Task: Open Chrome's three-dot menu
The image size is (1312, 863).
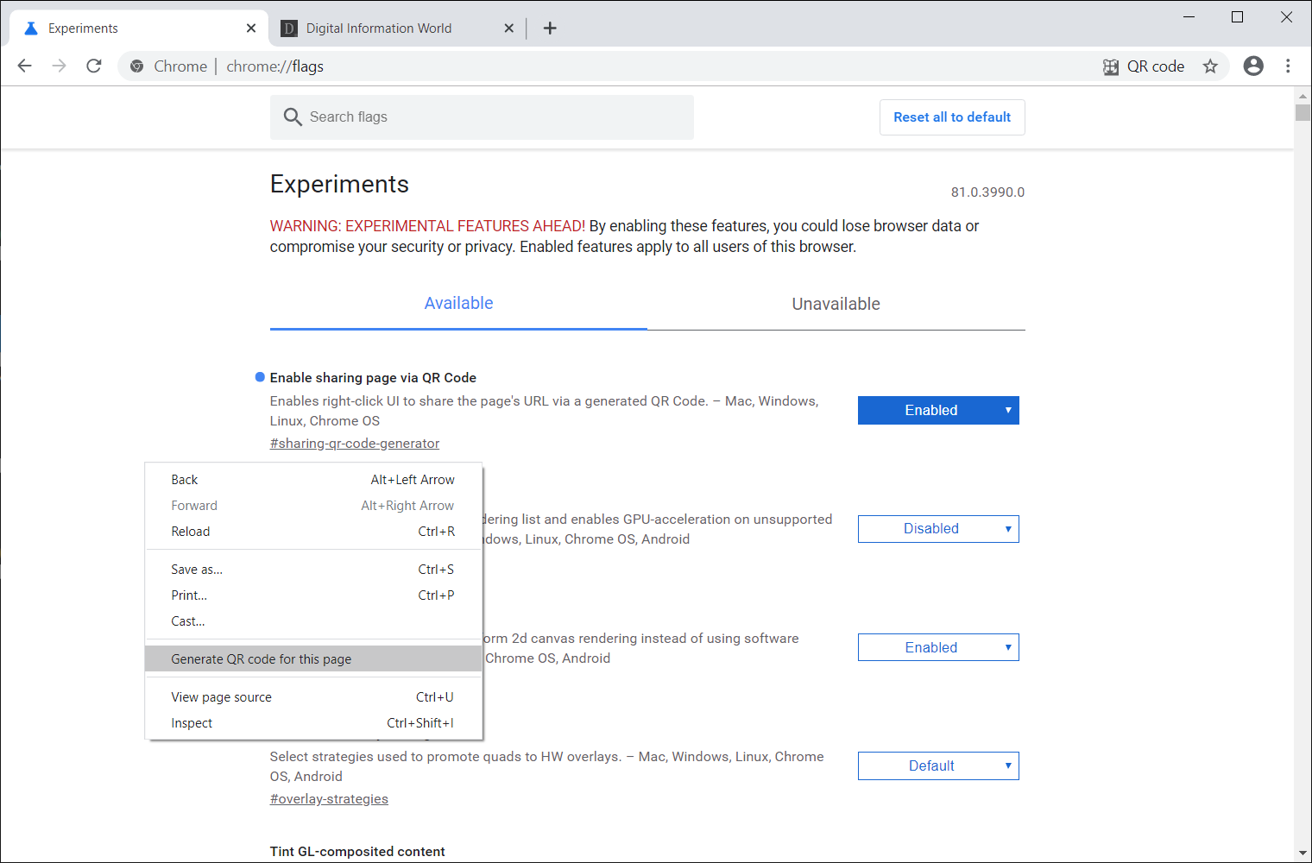Action: pyautogui.click(x=1288, y=66)
